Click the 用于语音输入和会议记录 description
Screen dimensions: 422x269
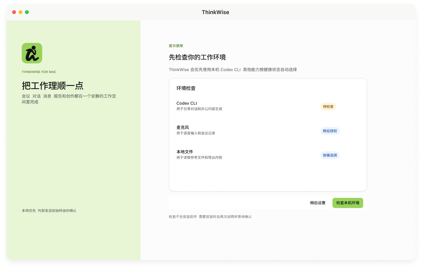click(196, 133)
